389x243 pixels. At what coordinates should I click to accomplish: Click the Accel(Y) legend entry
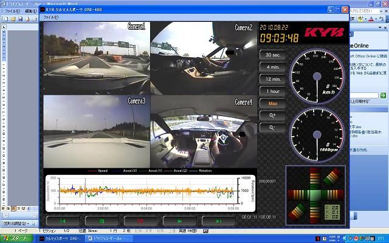coord(152,171)
